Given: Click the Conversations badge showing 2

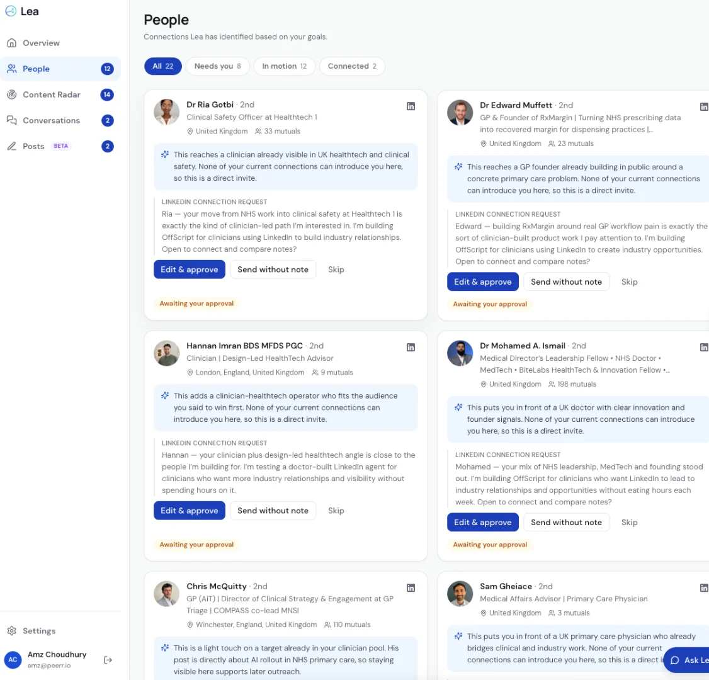Looking at the screenshot, I should 107,120.
